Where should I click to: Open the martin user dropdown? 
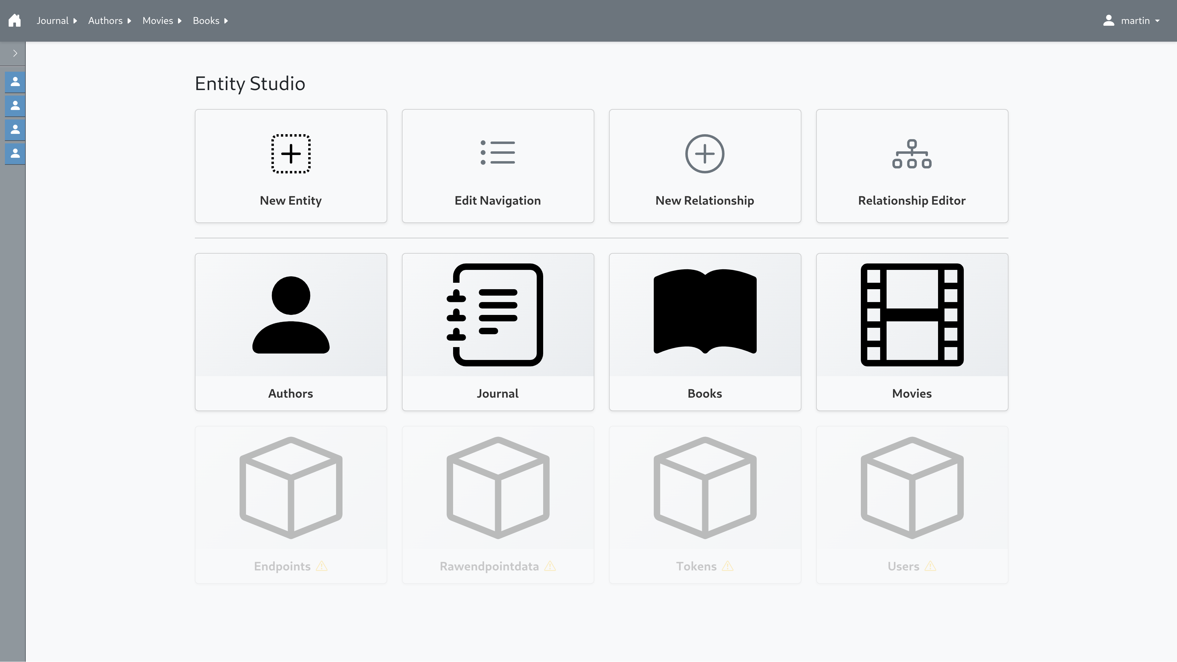click(x=1132, y=21)
